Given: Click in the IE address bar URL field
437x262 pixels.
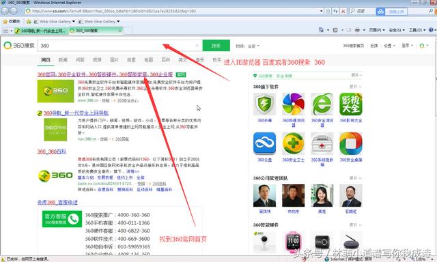Looking at the screenshot, I should pyautogui.click(x=173, y=11).
